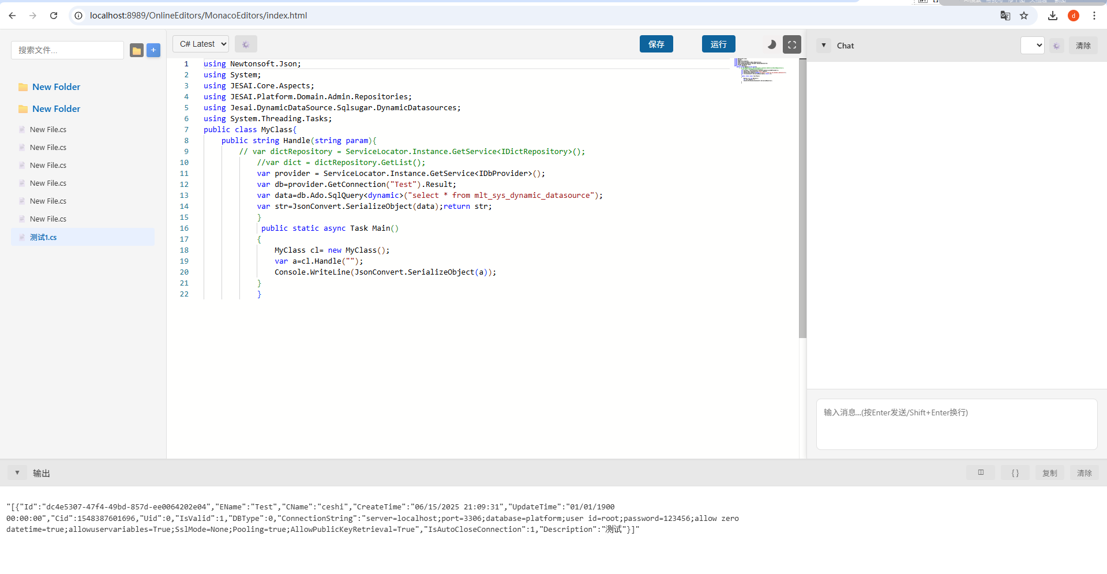Format output with the braces icon
1107x574 pixels.
coord(1015,472)
